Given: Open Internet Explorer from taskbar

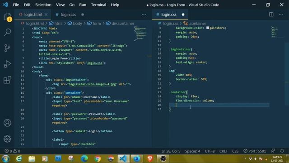Looking at the screenshot, I should pyautogui.click(x=19, y=159).
